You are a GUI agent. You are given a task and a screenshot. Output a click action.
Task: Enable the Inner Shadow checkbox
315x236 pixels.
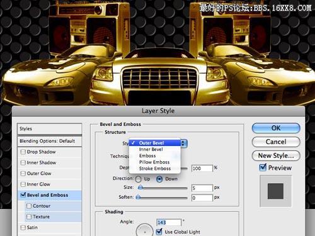click(23, 162)
